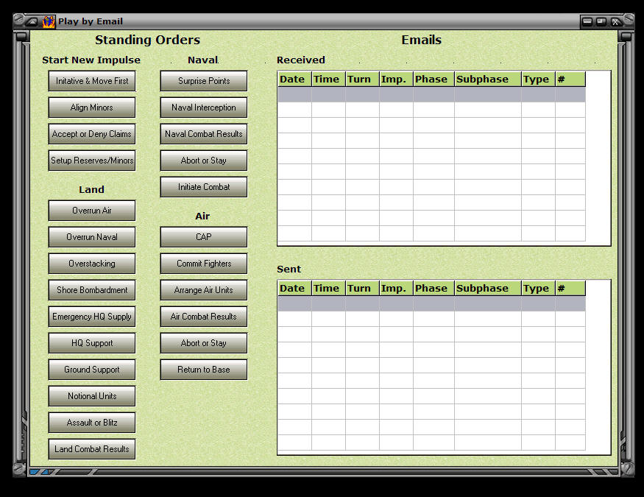Click Received table Phase column header

pos(434,80)
